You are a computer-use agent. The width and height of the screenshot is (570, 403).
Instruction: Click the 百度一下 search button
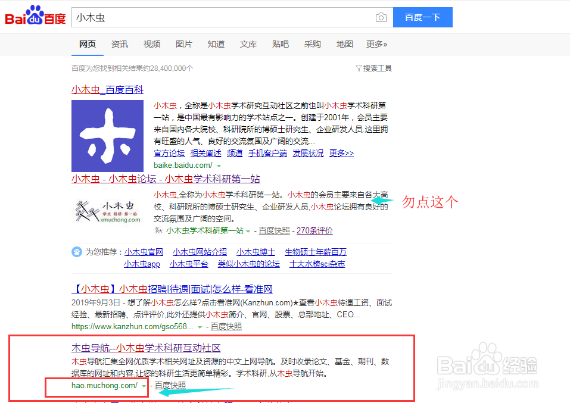pyautogui.click(x=423, y=17)
